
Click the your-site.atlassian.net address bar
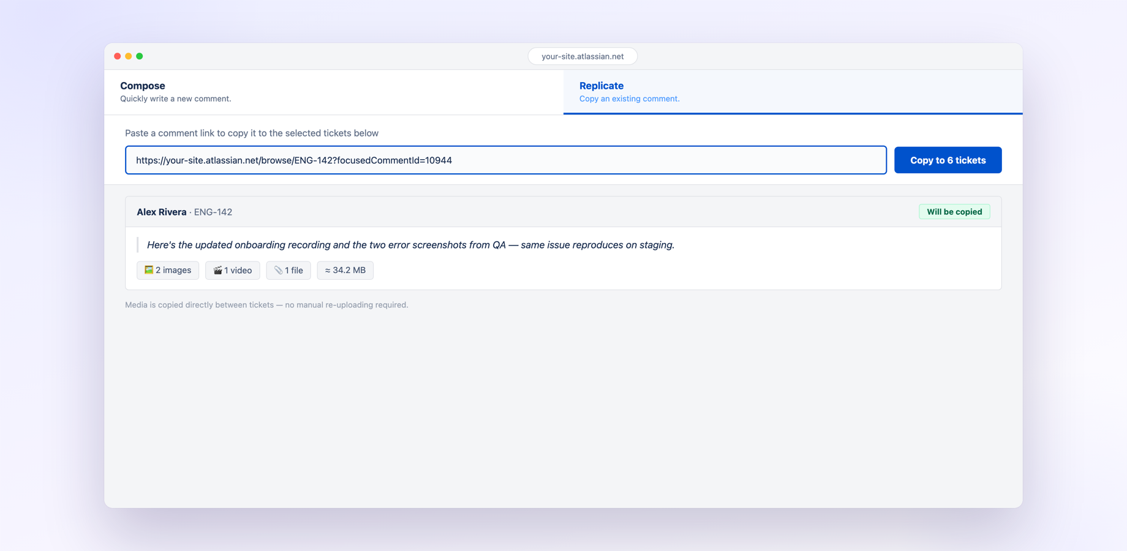(x=582, y=56)
